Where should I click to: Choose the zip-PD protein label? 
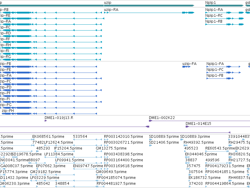point(6,87)
